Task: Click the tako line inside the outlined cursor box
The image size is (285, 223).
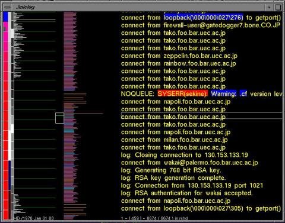Action: [173, 117]
